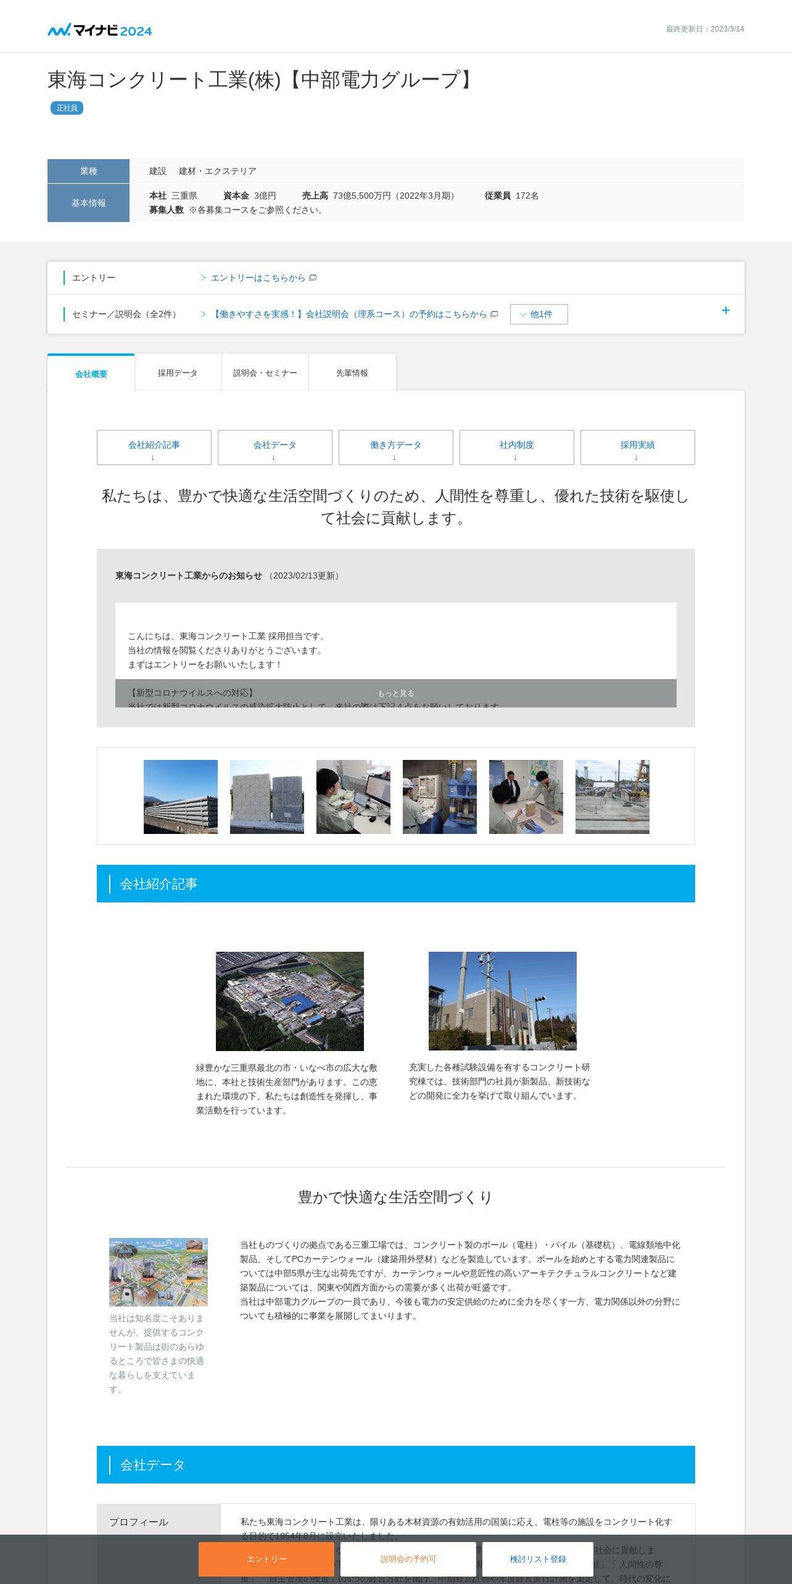This screenshot has height=1584, width=792.
Task: Click the 建材・エクステリア industry text
Action: pos(218,171)
